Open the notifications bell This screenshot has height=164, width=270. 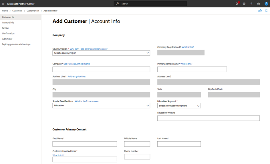pyautogui.click(x=237, y=4)
